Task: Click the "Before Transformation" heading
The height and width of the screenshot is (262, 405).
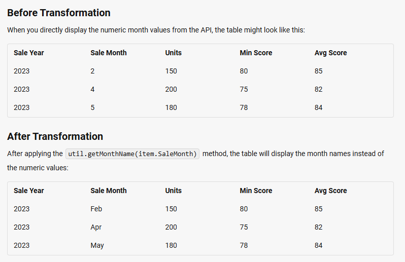Action: tap(59, 13)
